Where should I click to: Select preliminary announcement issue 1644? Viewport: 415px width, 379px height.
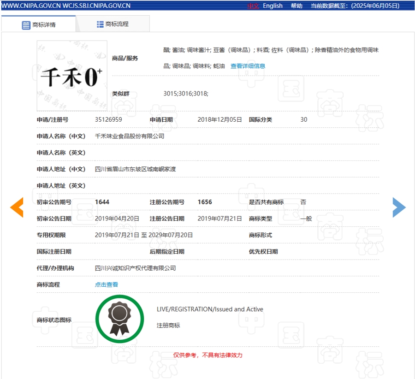tap(102, 202)
